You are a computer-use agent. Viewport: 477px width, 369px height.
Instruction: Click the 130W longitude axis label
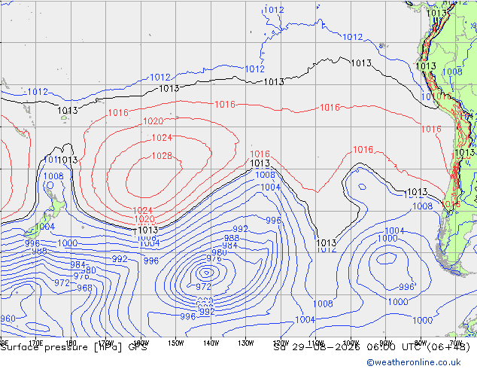246,343
